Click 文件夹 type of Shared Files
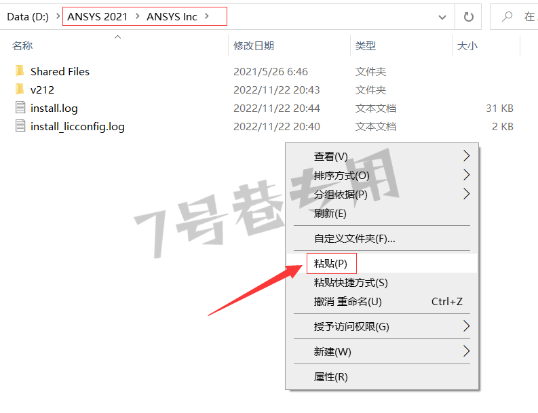The height and width of the screenshot is (413, 538). (x=370, y=71)
